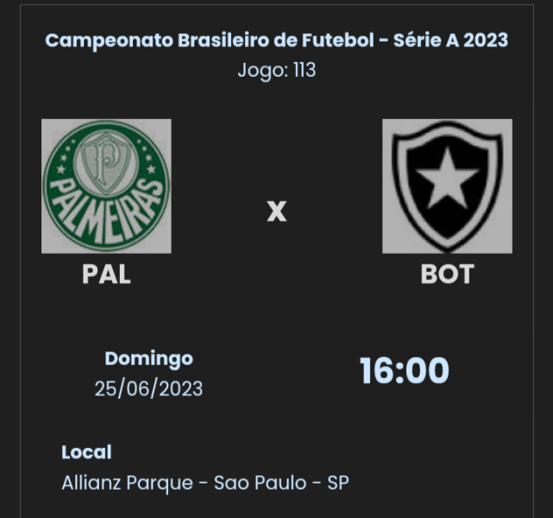
Task: Click the year 2023 in the title
Action: pos(485,41)
